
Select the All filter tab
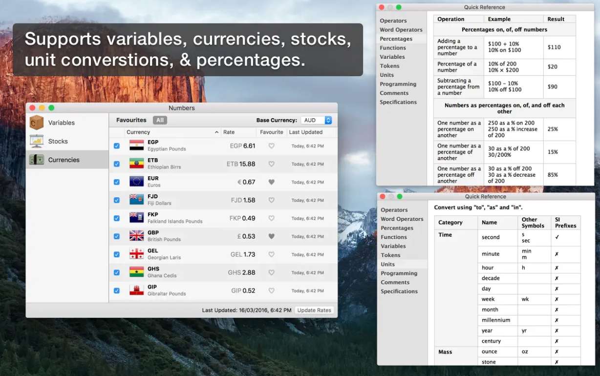160,120
